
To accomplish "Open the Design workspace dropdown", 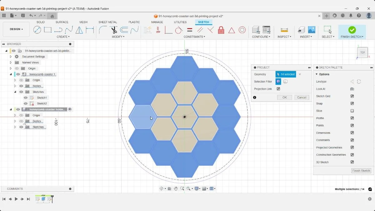I will [x=16, y=29].
